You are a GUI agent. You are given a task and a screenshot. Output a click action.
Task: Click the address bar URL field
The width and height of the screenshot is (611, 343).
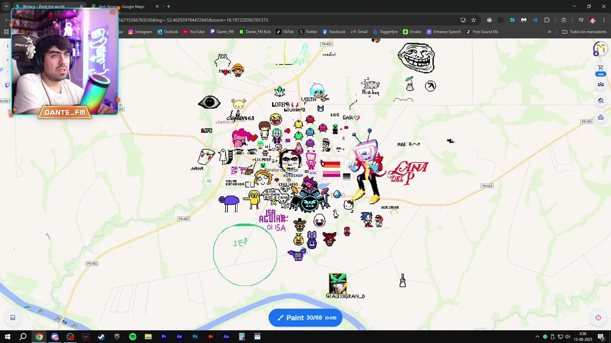coord(286,20)
